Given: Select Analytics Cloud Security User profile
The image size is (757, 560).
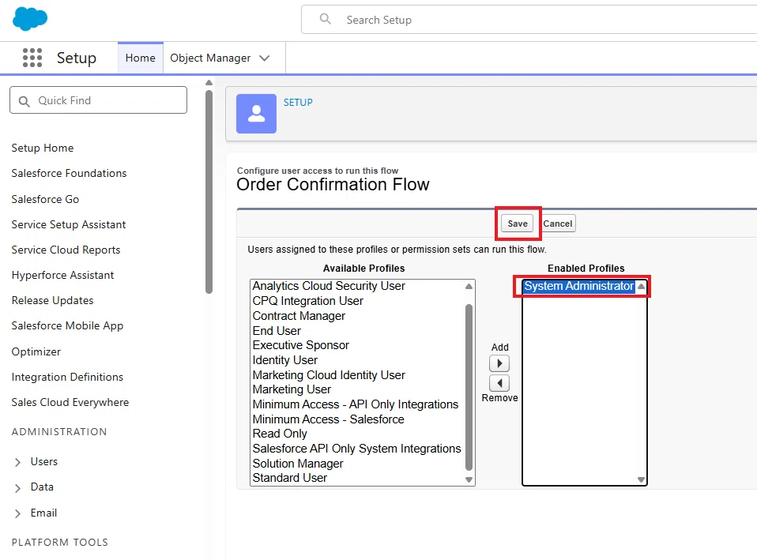Looking at the screenshot, I should pyautogui.click(x=329, y=286).
